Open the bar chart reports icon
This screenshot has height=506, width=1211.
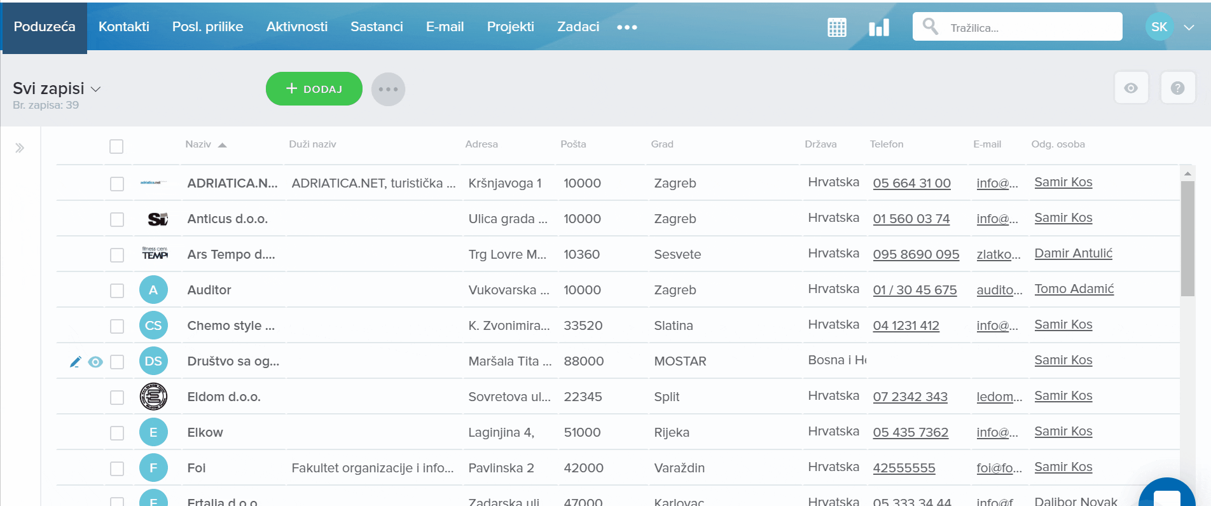878,27
